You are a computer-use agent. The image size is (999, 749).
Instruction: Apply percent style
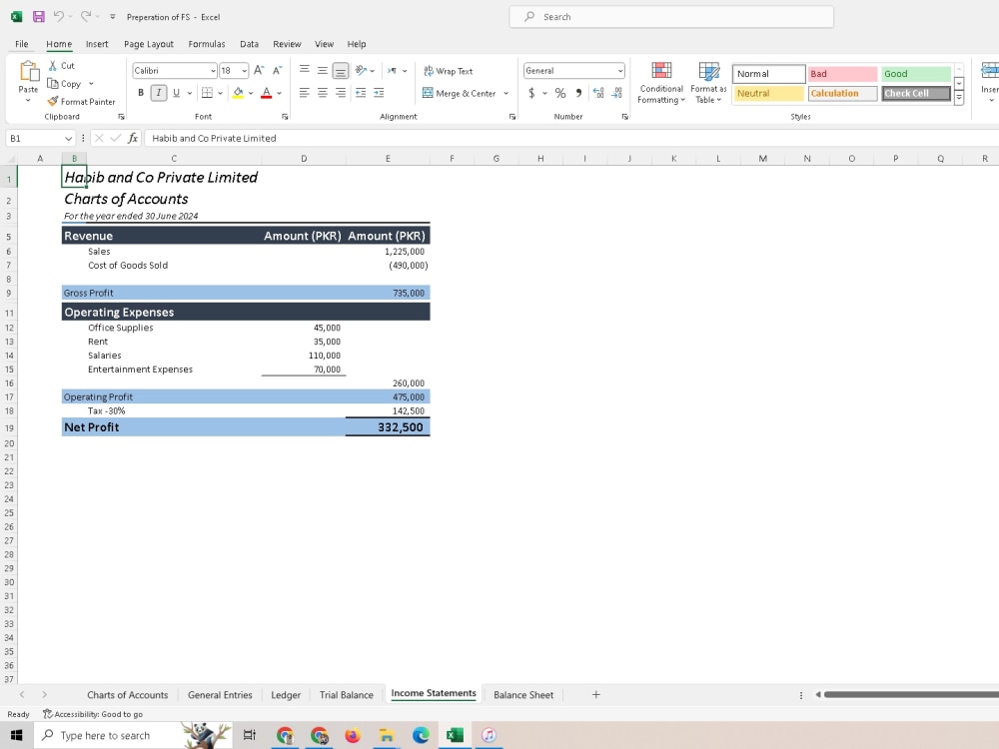560,93
